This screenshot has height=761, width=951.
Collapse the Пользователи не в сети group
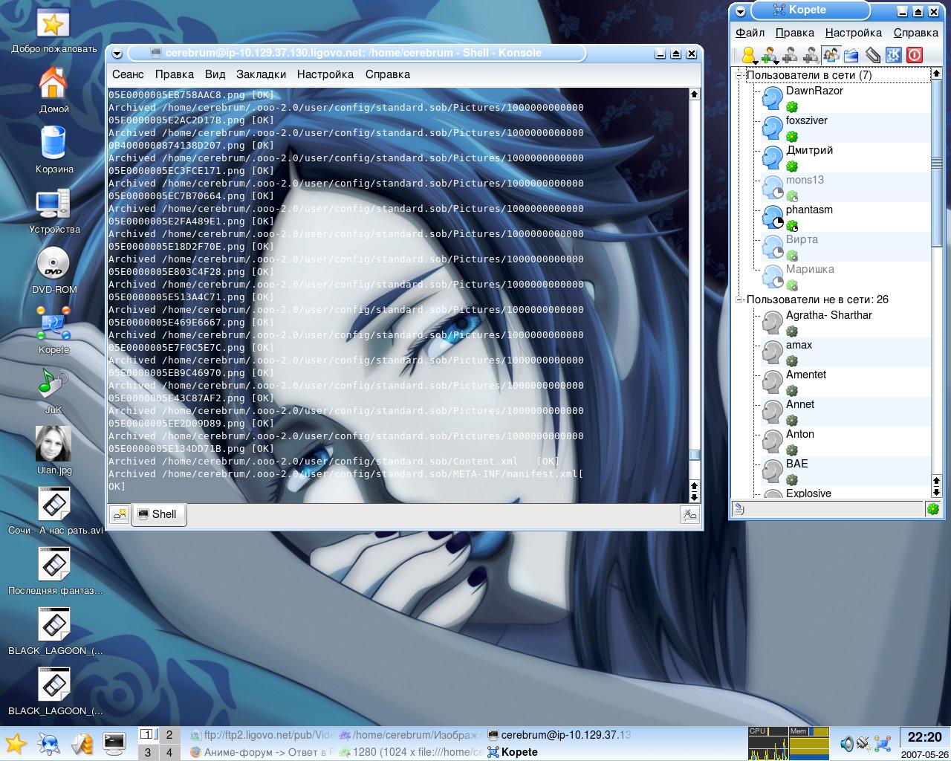click(x=739, y=299)
